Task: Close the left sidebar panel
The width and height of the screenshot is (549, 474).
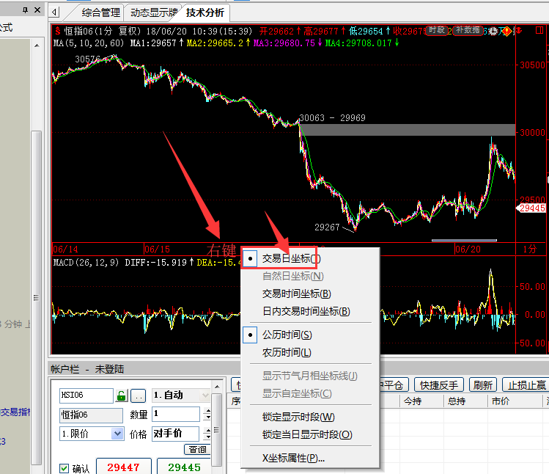Action: pos(37,10)
